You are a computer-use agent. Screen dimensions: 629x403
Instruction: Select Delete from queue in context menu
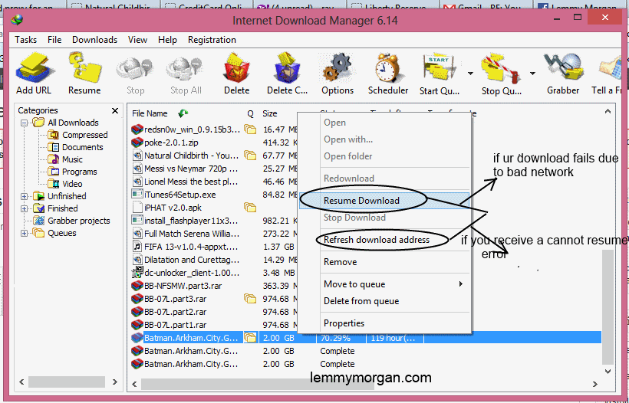(x=384, y=301)
